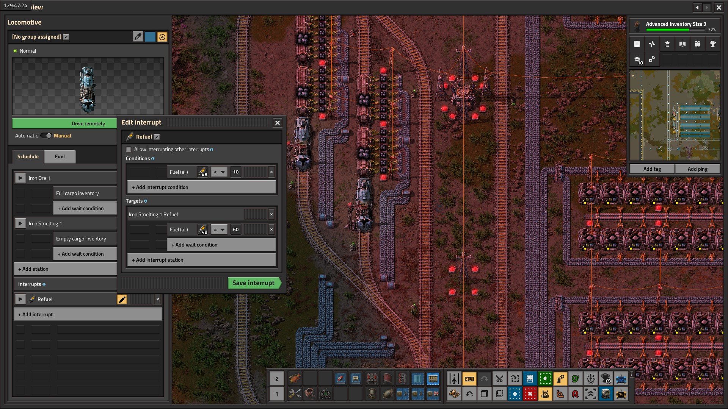This screenshot has width=728, height=409.
Task: Check Allow interrupting other interrupts
Action: click(x=129, y=150)
